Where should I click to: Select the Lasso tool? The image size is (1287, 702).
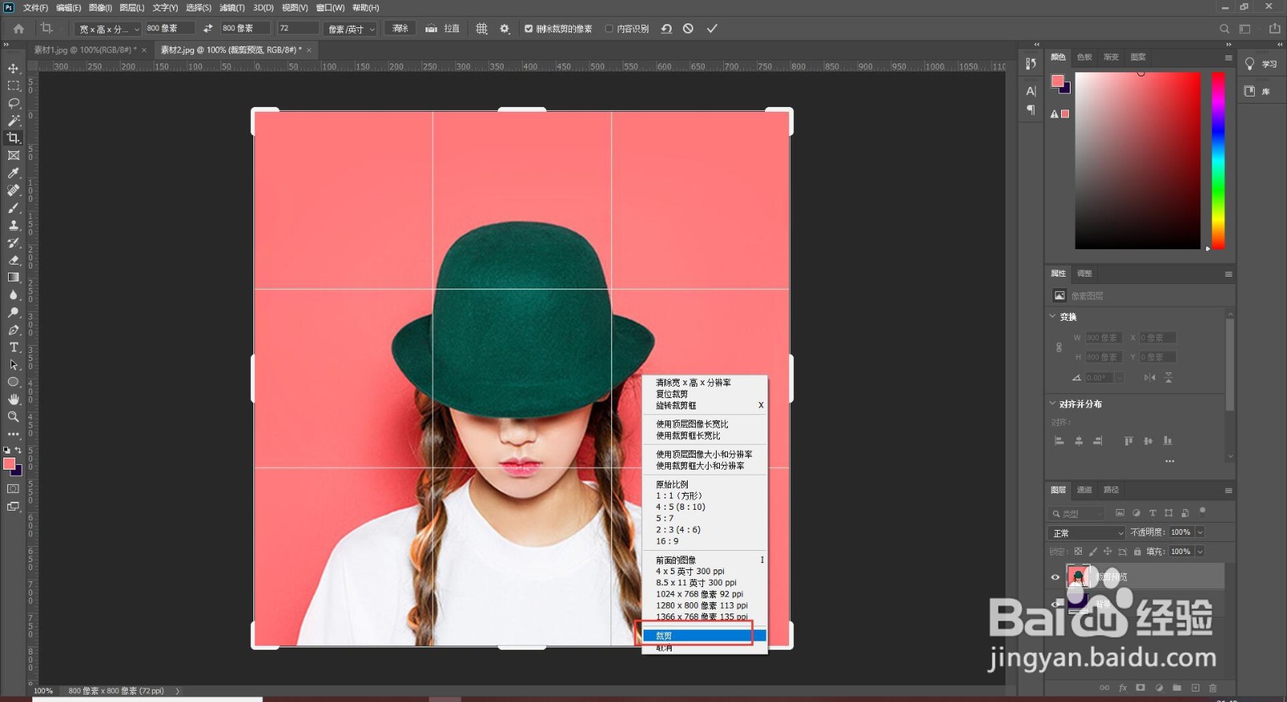(14, 103)
